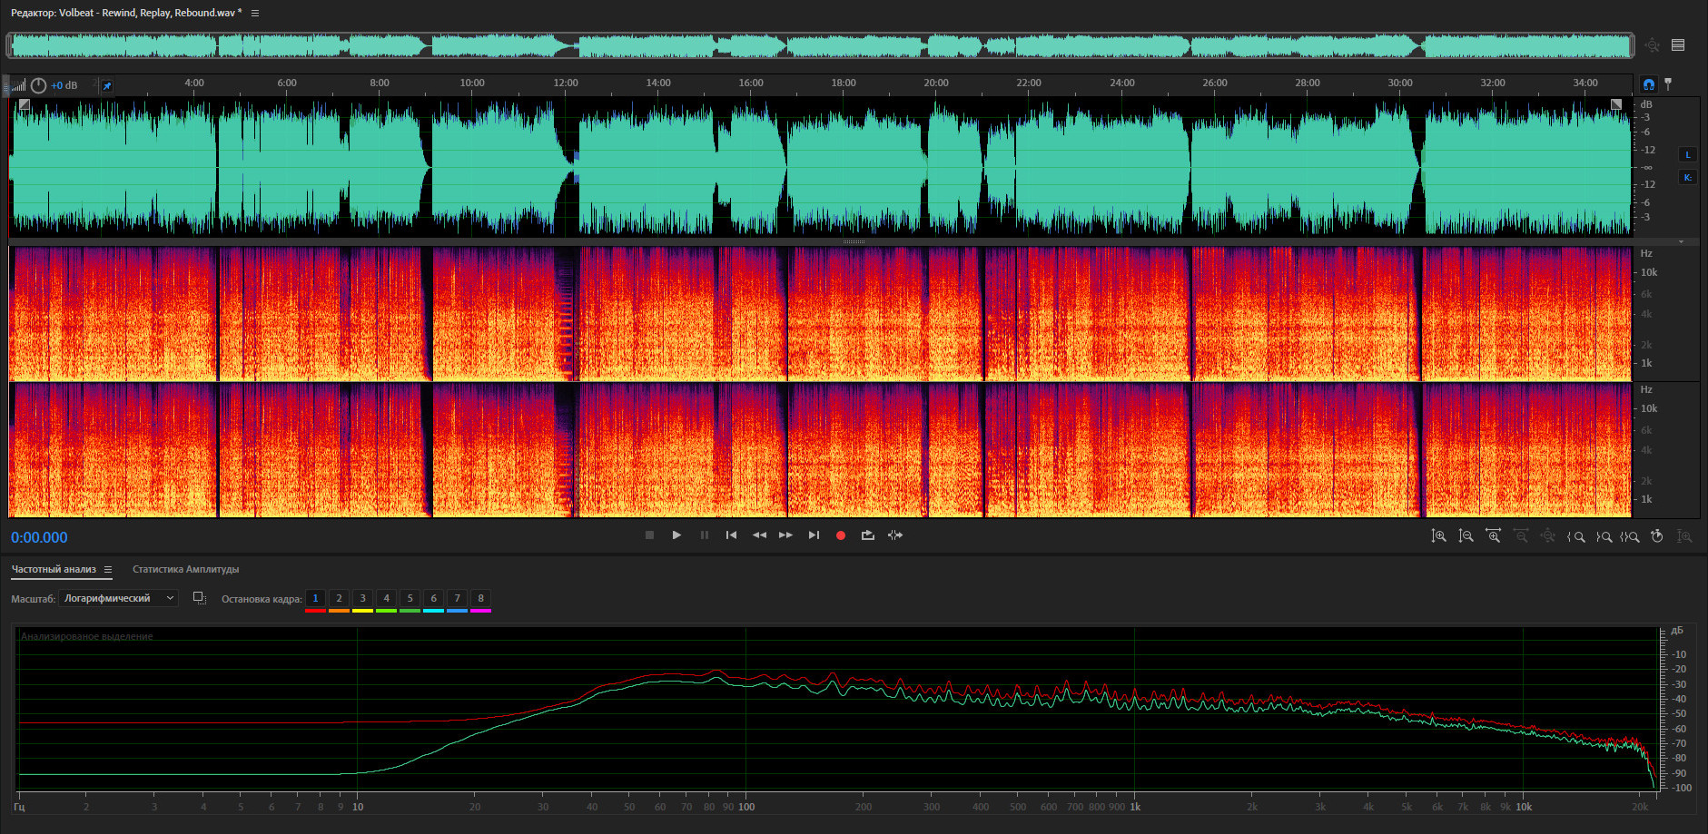
Task: Click the marker pin icon beside magnet
Action: click(1668, 84)
